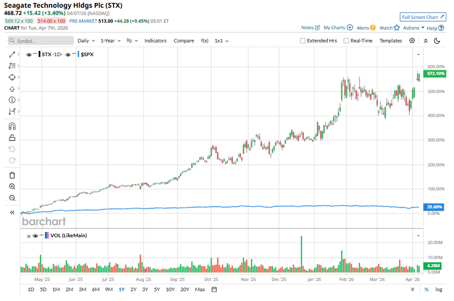Select the 6M time range

tap(96, 289)
